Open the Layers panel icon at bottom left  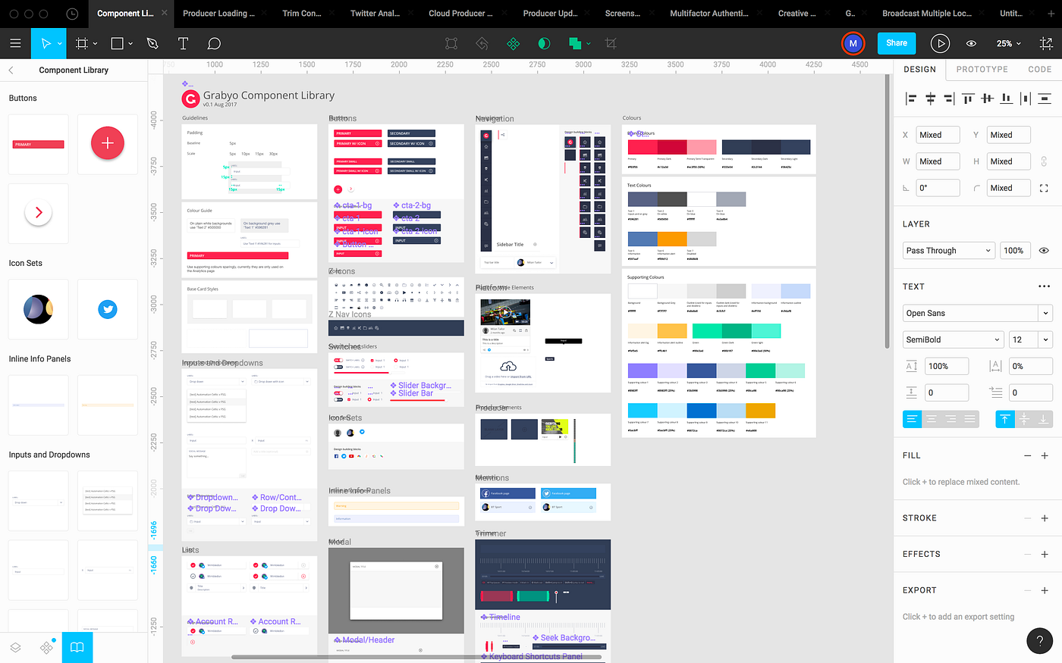pos(15,647)
